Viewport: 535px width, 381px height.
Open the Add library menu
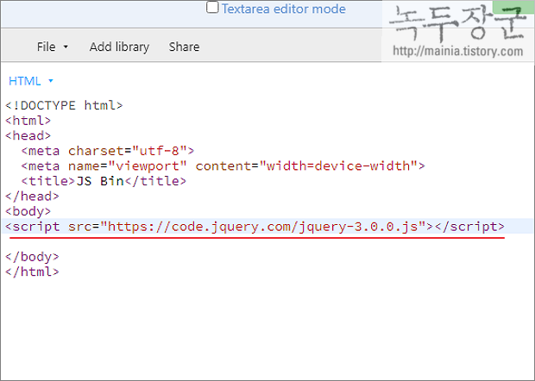119,47
